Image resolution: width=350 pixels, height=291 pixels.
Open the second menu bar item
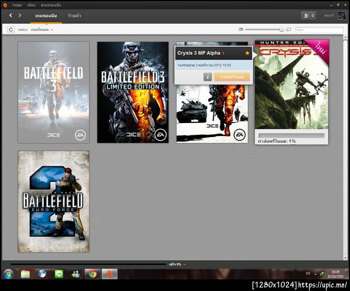[x=32, y=5]
